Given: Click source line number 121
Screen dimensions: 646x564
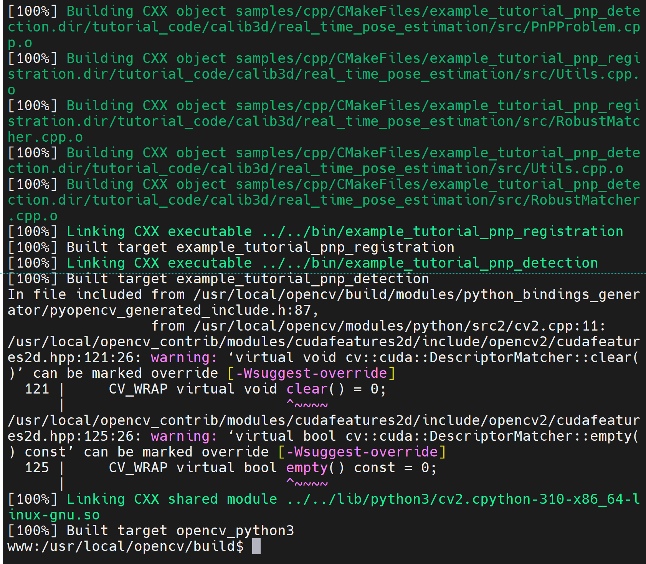Looking at the screenshot, I should point(37,389).
